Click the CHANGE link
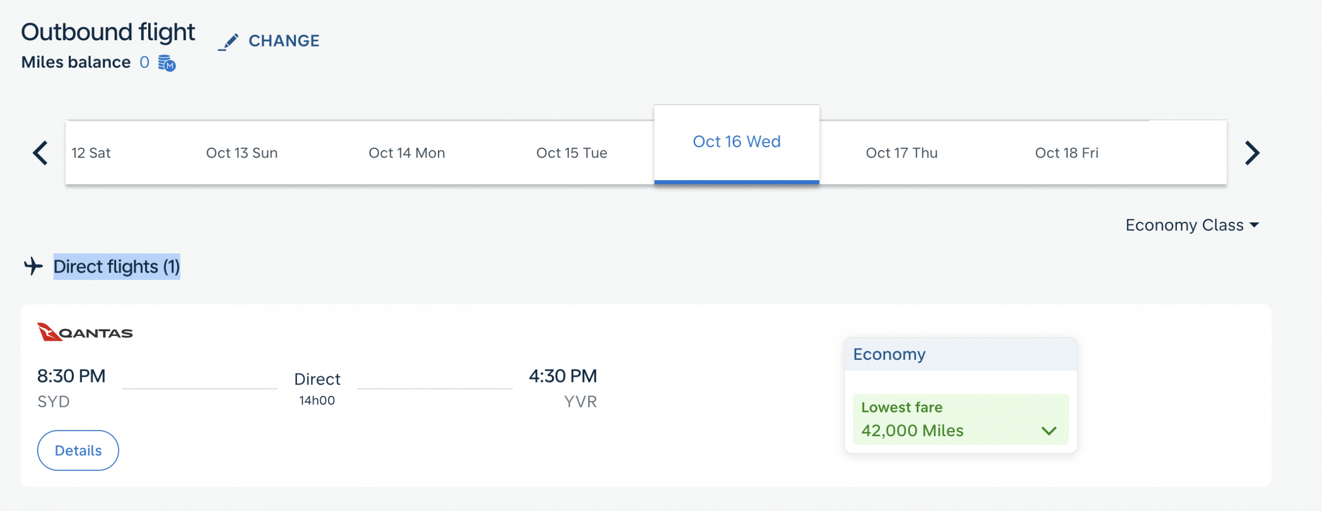This screenshot has height=511, width=1322. pos(284,41)
